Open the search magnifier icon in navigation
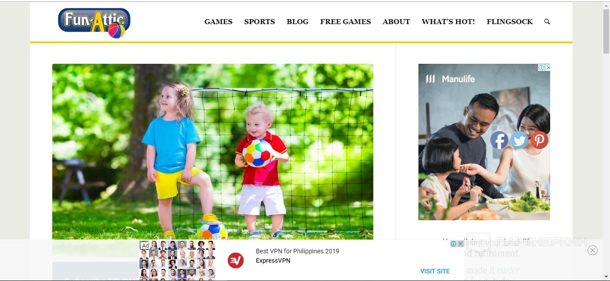The height and width of the screenshot is (281, 610). coord(547,21)
